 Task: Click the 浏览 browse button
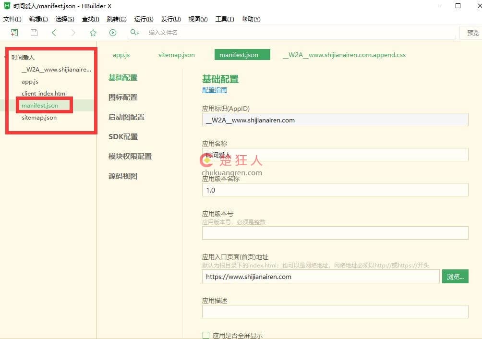[x=455, y=276]
